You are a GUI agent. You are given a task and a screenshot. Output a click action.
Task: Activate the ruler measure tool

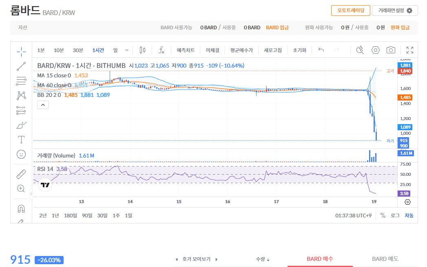pos(21,174)
